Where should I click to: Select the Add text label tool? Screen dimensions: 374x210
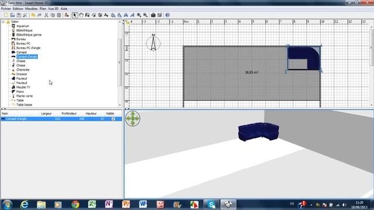pos(106,15)
